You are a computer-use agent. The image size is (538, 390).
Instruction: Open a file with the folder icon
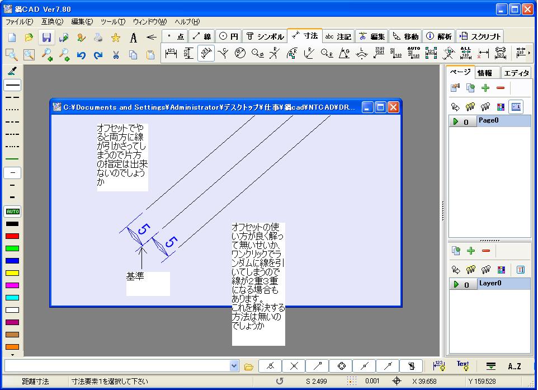tap(29, 37)
